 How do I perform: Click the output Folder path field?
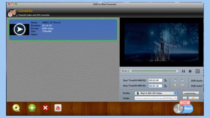[156, 98]
